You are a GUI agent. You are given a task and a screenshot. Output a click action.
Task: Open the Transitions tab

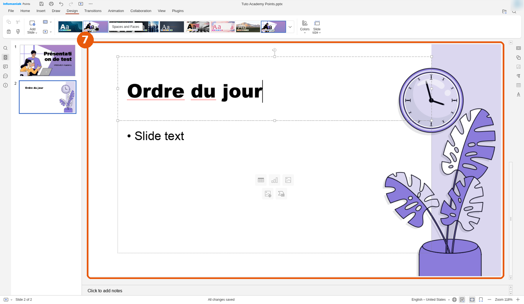coord(93,11)
